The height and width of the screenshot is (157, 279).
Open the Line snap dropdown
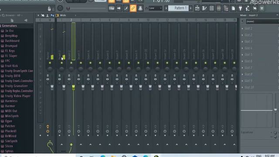155,8
